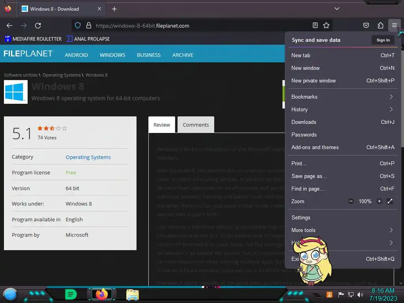Click the taskbar clock 8:16 AM

383,291
